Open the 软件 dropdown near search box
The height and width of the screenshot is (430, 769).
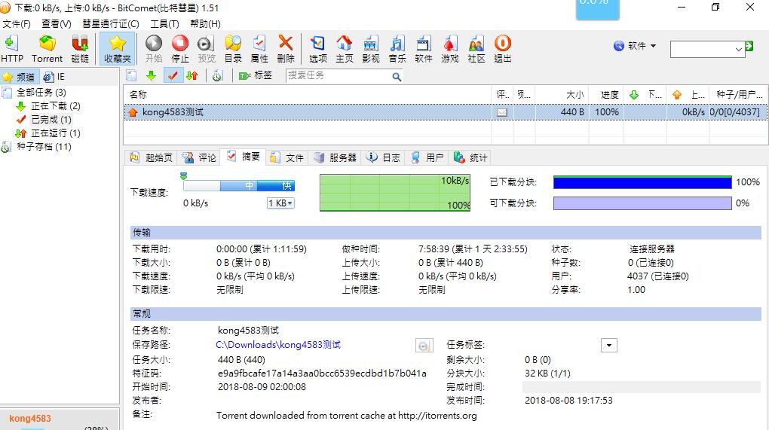point(635,45)
